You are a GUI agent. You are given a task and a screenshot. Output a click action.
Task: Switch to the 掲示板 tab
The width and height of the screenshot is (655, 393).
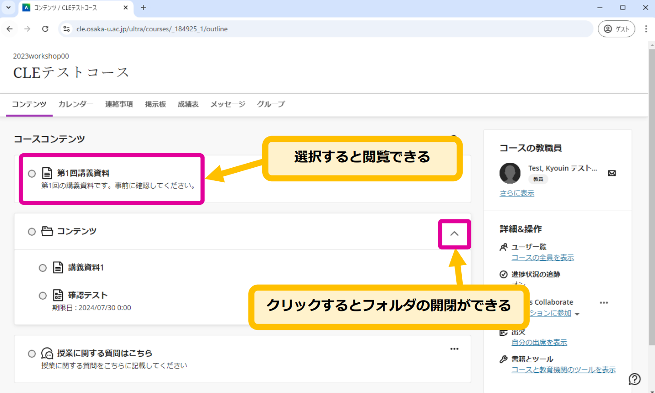(156, 104)
